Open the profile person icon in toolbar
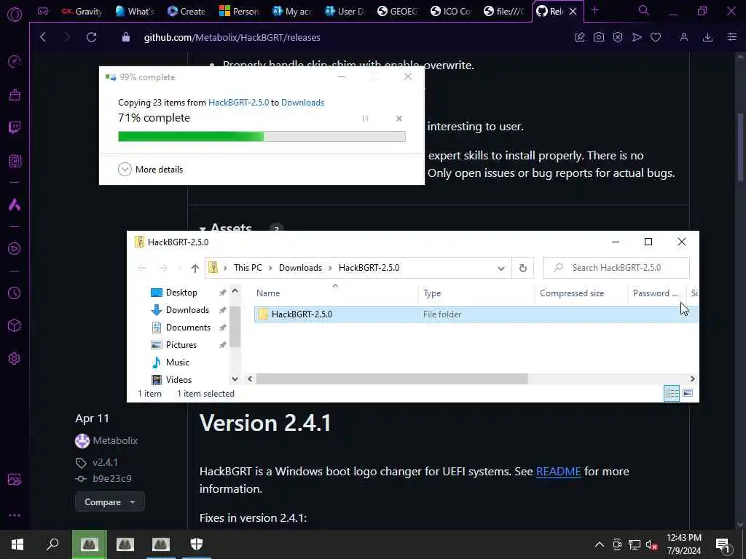This screenshot has height=559, width=746. pyautogui.click(x=683, y=37)
